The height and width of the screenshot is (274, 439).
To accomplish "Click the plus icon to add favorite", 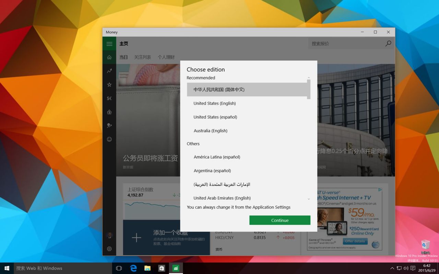I will point(137,238).
